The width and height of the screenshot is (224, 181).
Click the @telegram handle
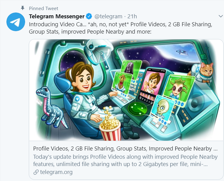pyautogui.click(x=108, y=16)
